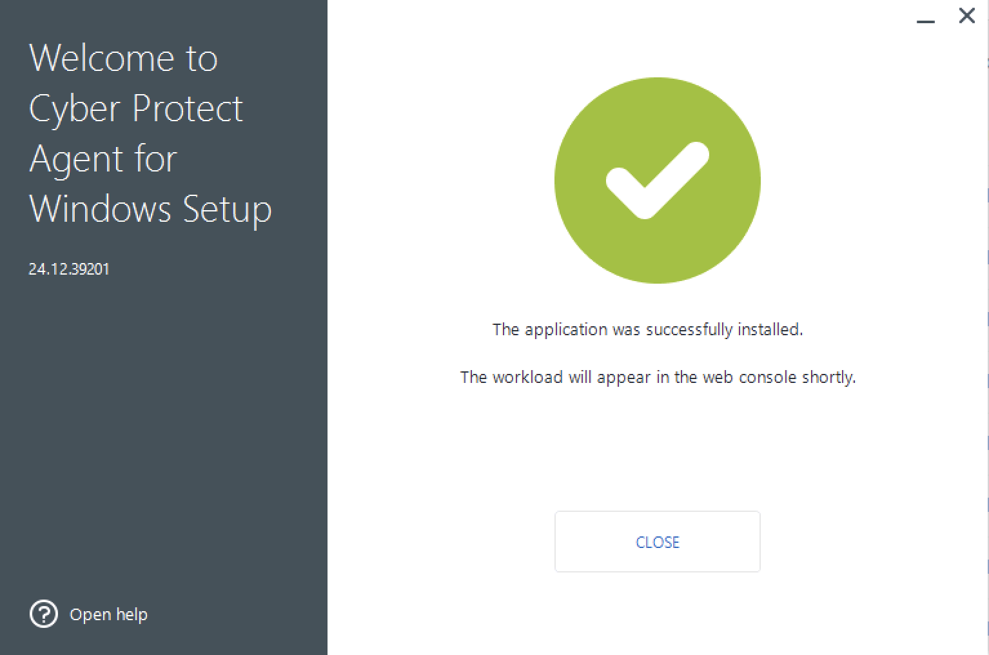Image resolution: width=989 pixels, height=655 pixels.
Task: Click the question mark help icon
Action: pos(44,614)
